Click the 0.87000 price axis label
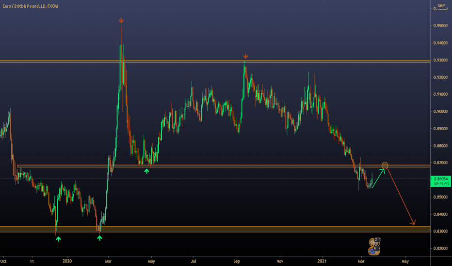This screenshot has height=266, width=452. [x=440, y=163]
